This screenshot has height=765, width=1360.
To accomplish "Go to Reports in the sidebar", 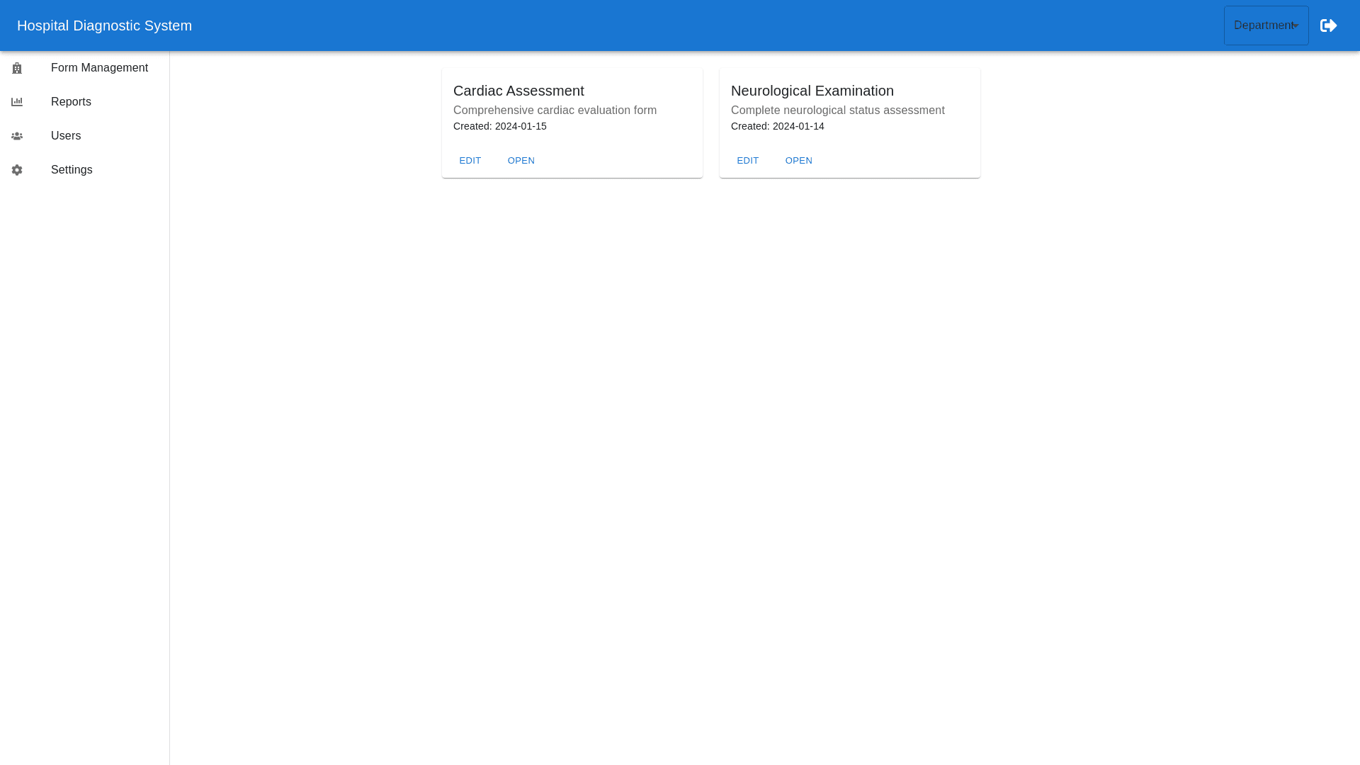I will click(71, 102).
